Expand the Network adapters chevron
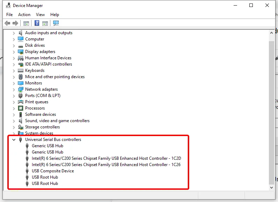278x202 pixels. [14, 90]
